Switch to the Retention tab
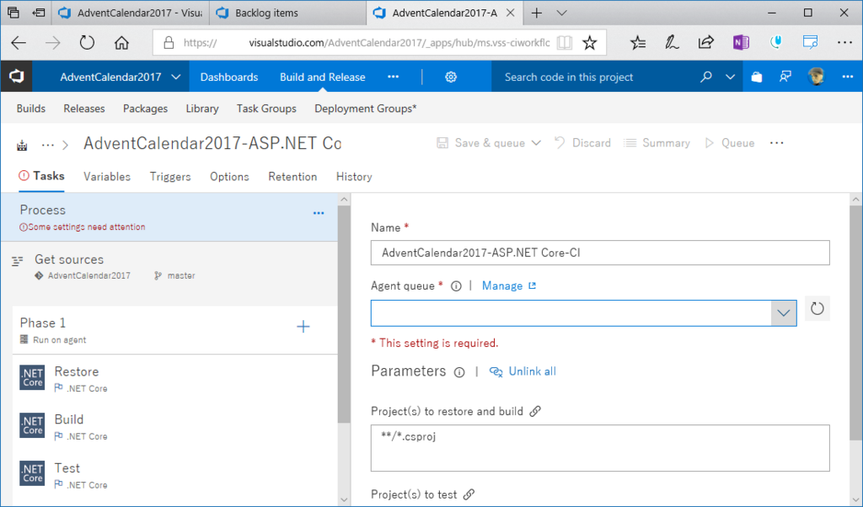The image size is (863, 507). pos(292,177)
